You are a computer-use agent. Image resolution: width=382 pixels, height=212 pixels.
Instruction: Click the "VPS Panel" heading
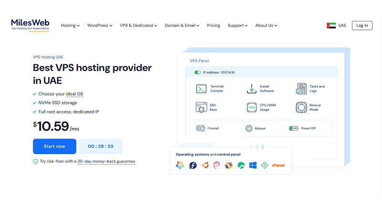199,61
